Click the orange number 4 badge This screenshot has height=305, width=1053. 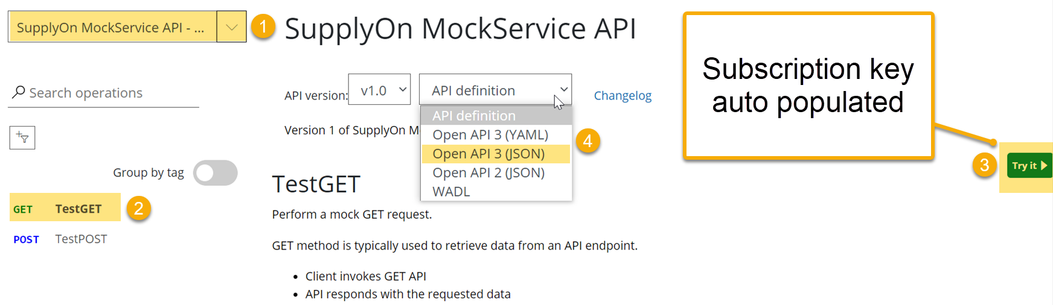[x=587, y=142]
